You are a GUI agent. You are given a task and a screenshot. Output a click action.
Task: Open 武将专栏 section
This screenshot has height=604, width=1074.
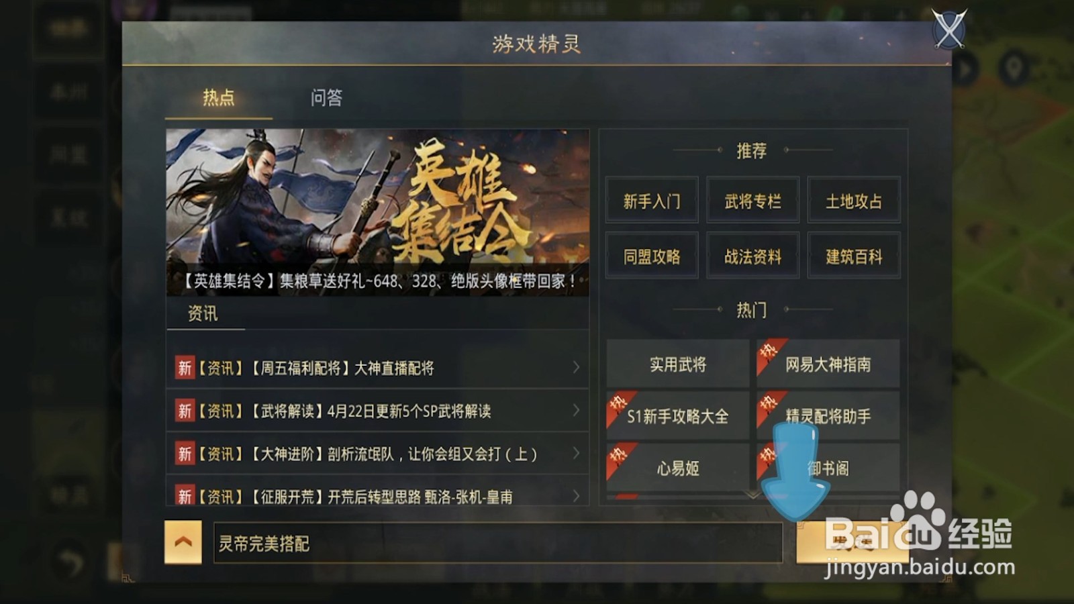point(752,201)
